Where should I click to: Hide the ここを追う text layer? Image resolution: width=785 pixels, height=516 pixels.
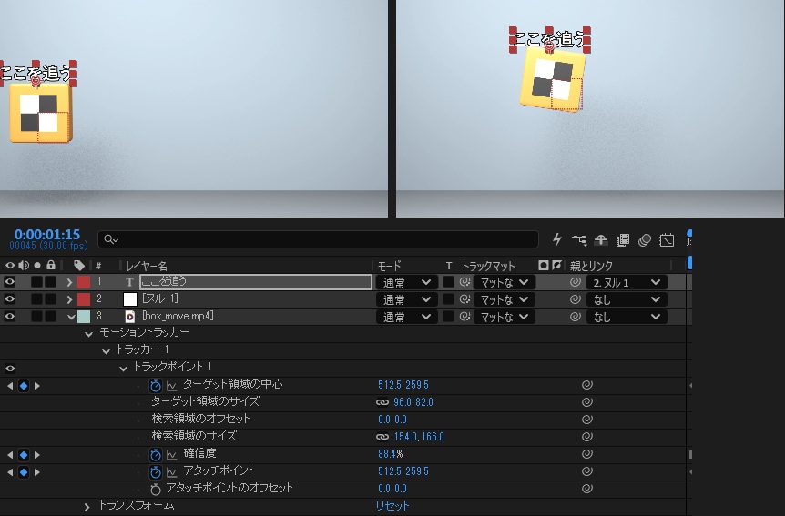[9, 282]
